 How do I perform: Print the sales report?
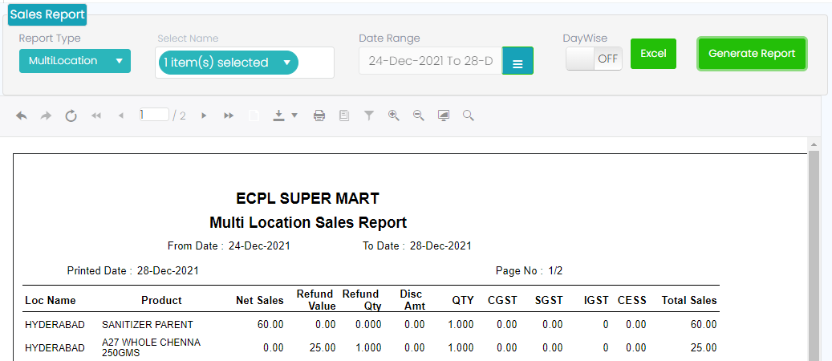(319, 116)
